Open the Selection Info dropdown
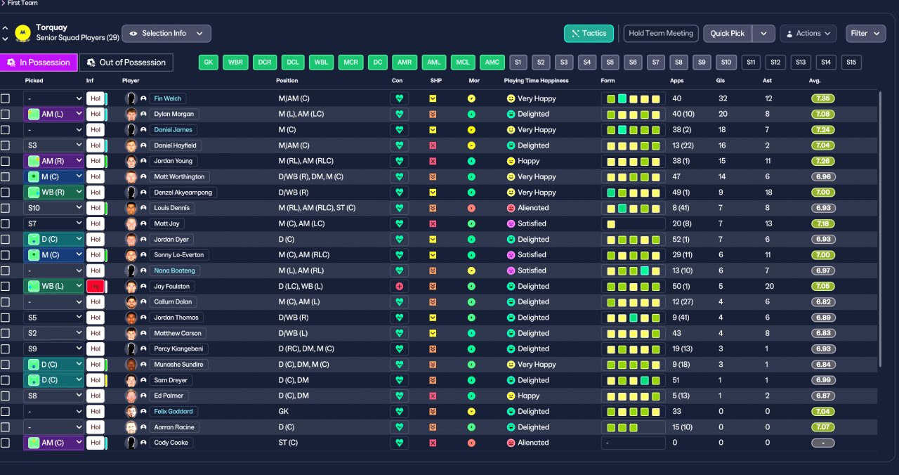The height and width of the screenshot is (475, 899). coord(166,33)
